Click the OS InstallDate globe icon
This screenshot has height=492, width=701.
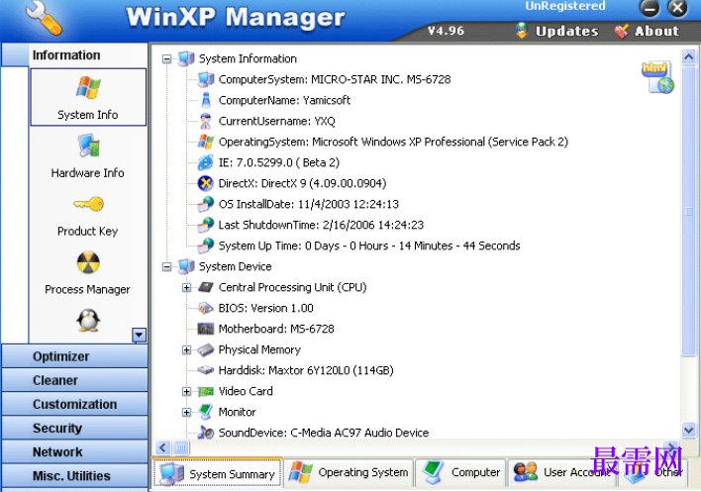pos(206,204)
